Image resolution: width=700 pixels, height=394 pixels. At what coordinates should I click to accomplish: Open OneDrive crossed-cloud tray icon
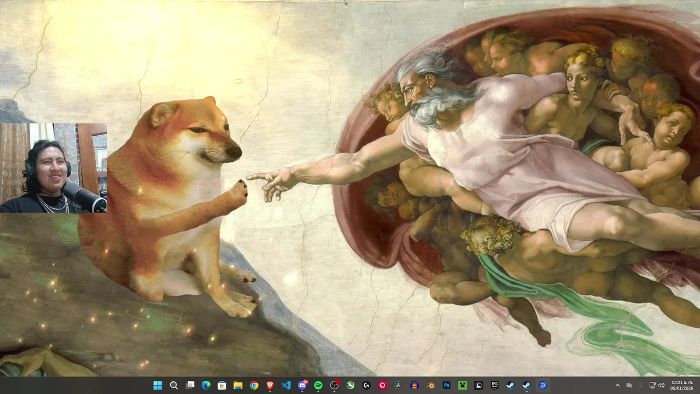click(629, 385)
